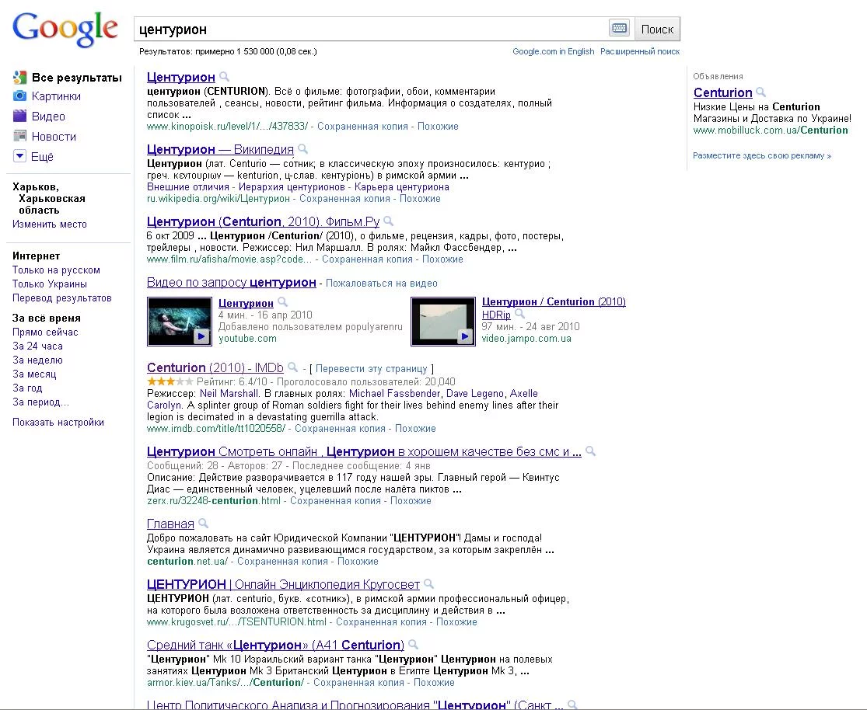Click Показать настройки link
The image size is (867, 710).
58,422
